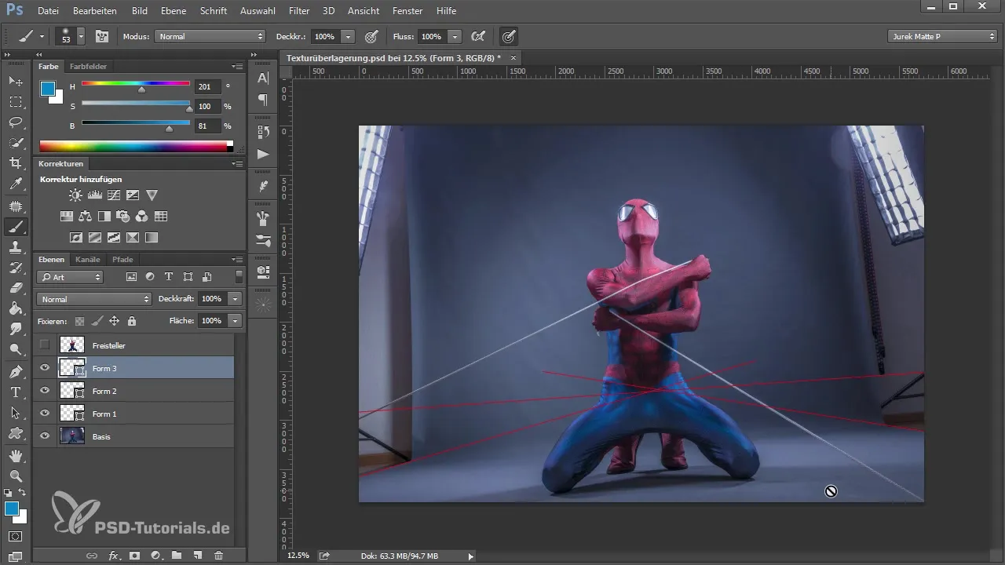Select the Move tool
The width and height of the screenshot is (1005, 565).
[16, 82]
